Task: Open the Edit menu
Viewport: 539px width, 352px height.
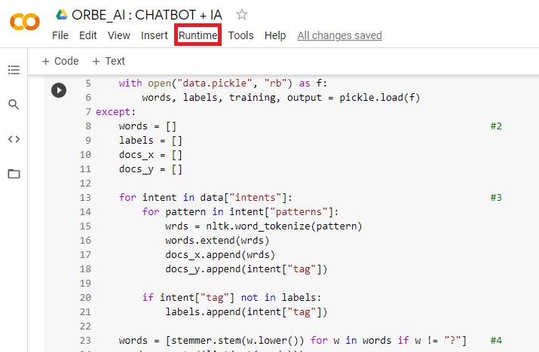Action: click(88, 35)
